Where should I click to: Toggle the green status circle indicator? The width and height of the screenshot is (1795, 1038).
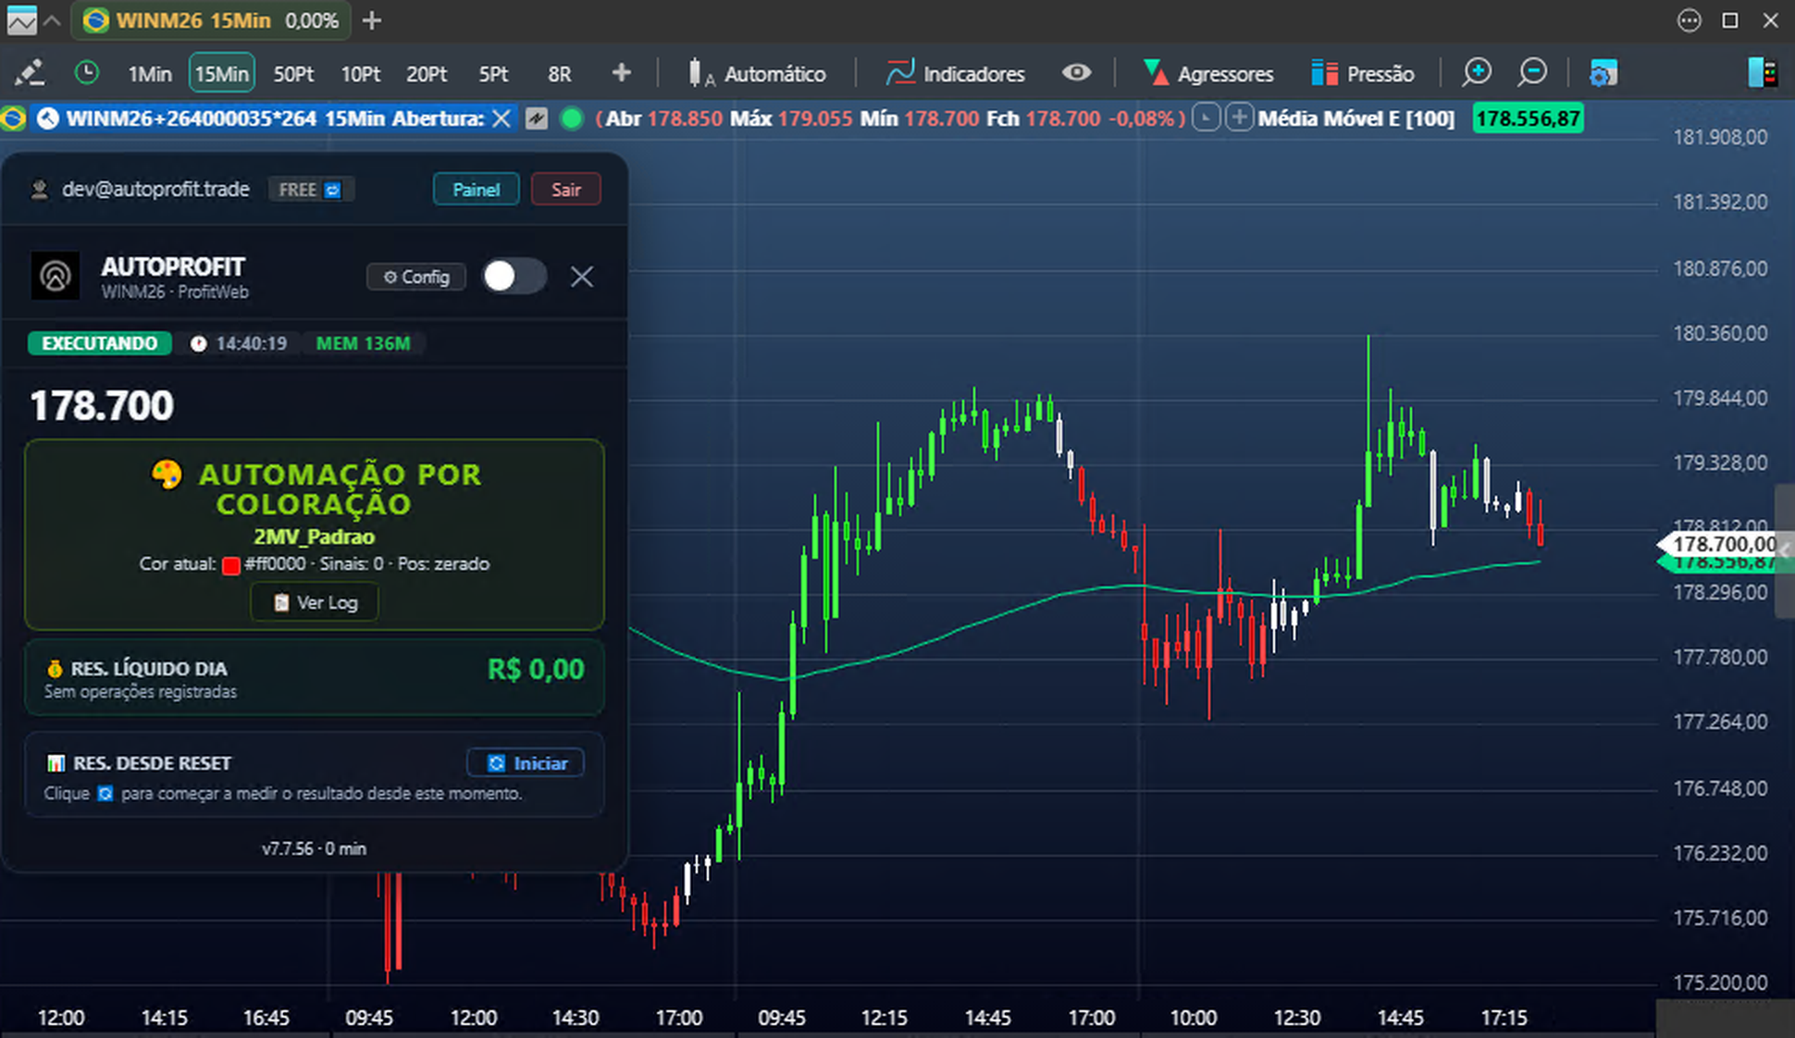(572, 118)
